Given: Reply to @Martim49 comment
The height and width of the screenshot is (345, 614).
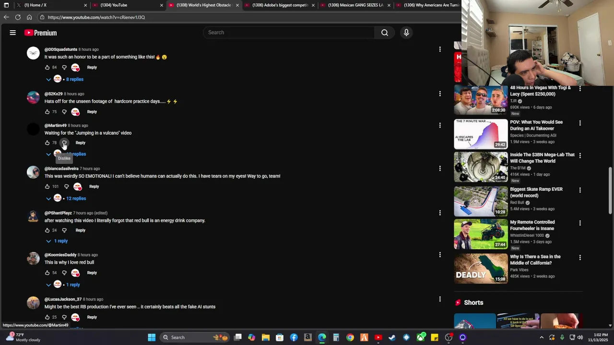Looking at the screenshot, I should tap(80, 143).
